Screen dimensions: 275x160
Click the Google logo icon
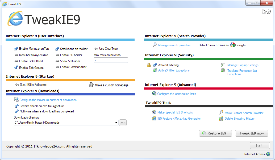click(x=232, y=45)
